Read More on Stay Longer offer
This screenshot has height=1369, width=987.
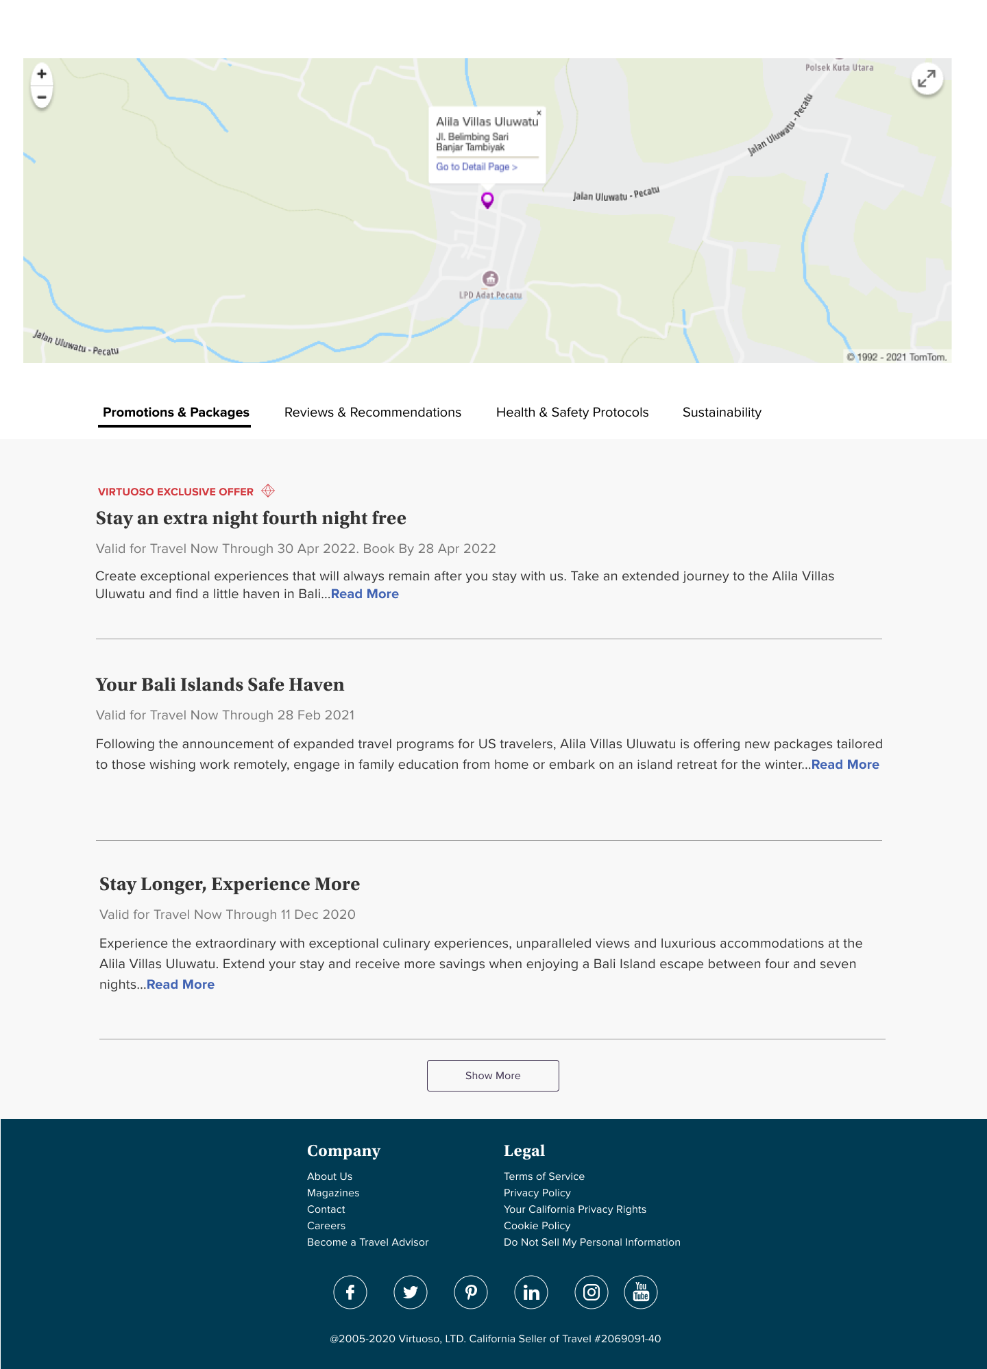pos(180,985)
